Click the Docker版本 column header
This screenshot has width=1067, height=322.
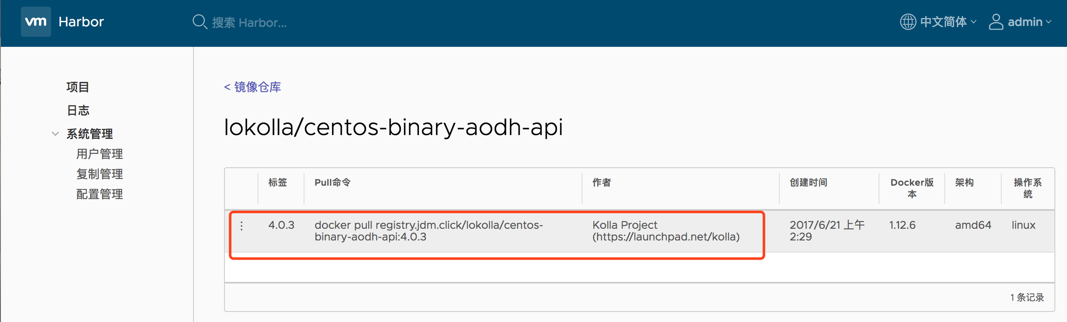click(912, 188)
